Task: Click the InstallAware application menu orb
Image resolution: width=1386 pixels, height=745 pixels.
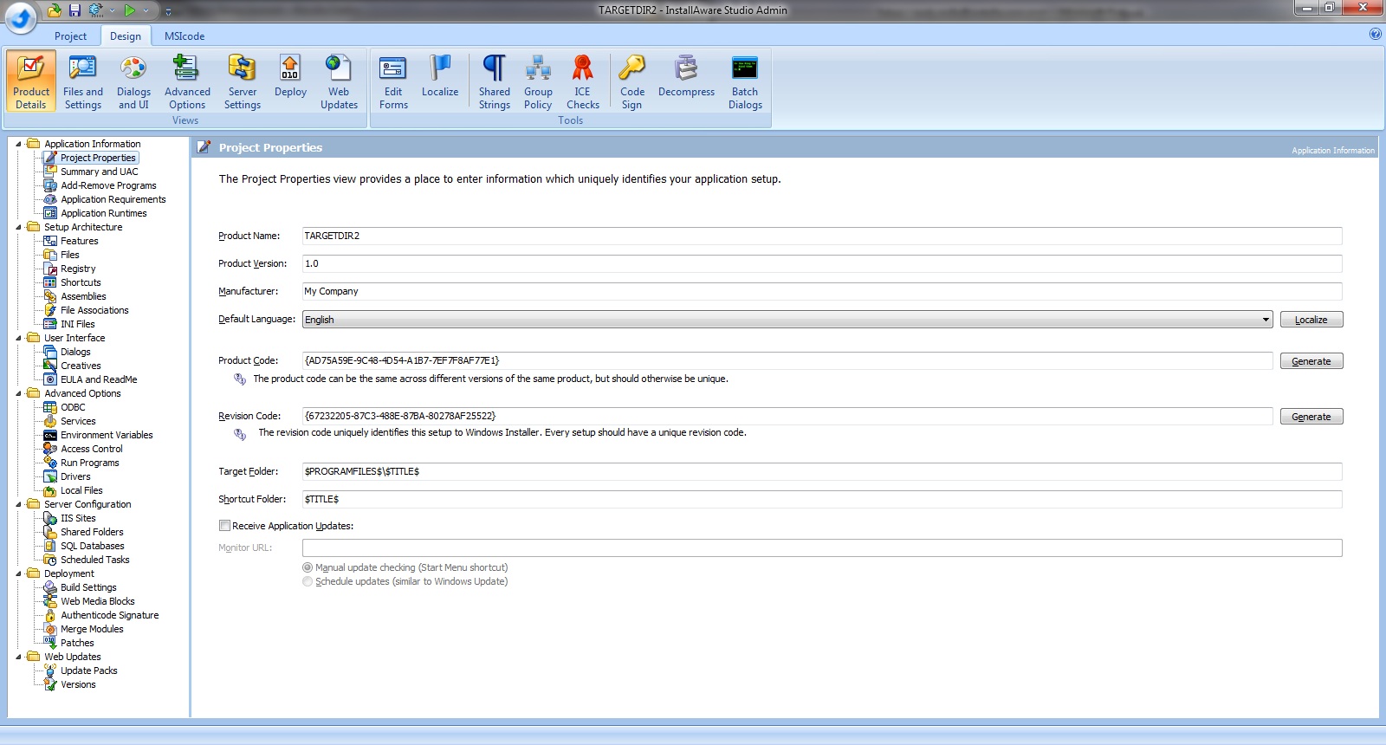Action: tap(21, 16)
